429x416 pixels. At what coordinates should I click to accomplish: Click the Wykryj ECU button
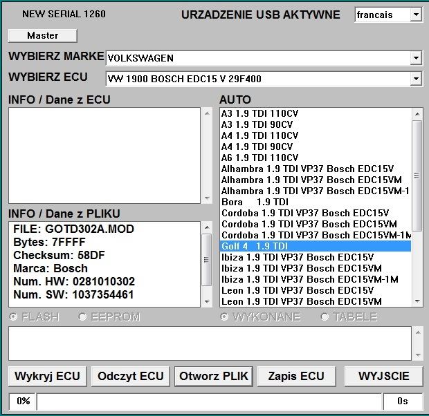[47, 376]
